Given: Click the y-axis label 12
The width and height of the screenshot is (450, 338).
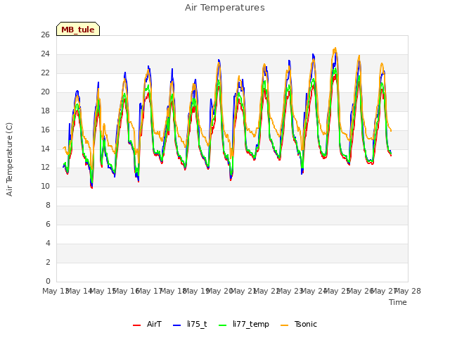Looking at the screenshot, I should pos(45,168).
